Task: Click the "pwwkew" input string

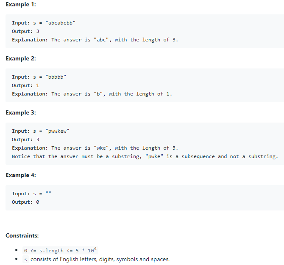Action: (57, 131)
